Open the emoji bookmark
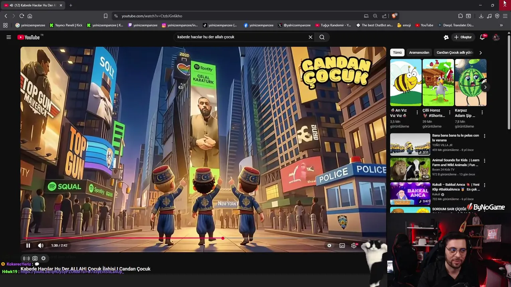This screenshot has height=287, width=511. coord(404,25)
